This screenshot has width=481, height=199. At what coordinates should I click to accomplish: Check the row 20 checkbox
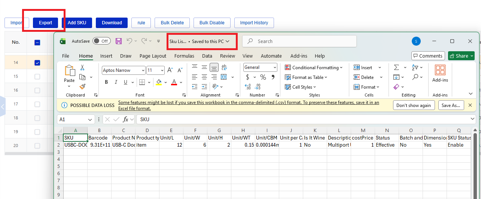pos(37,146)
